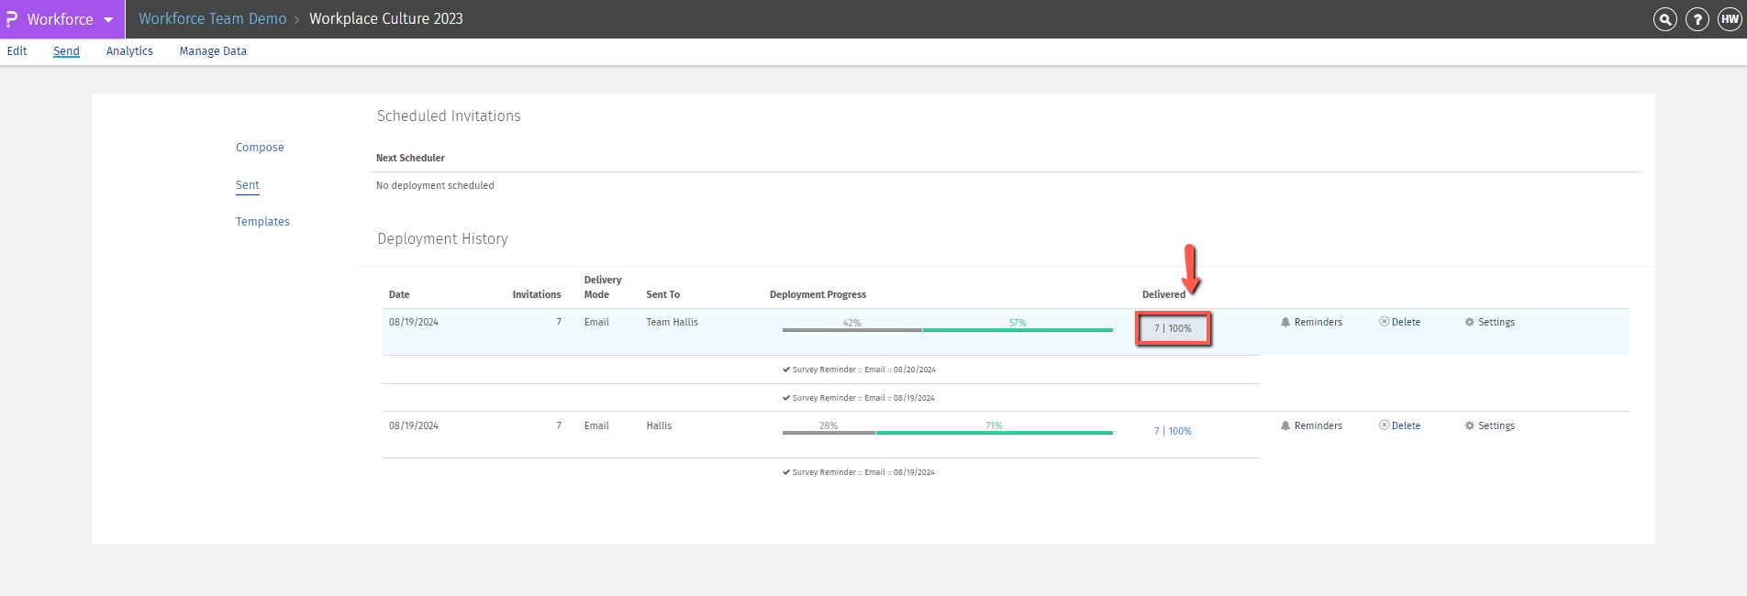This screenshot has width=1747, height=596.
Task: Open the Edit tab
Action: tap(17, 51)
